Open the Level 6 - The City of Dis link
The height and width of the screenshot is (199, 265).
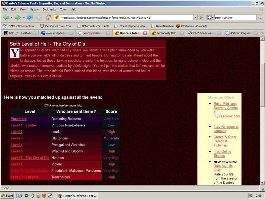click(30, 158)
